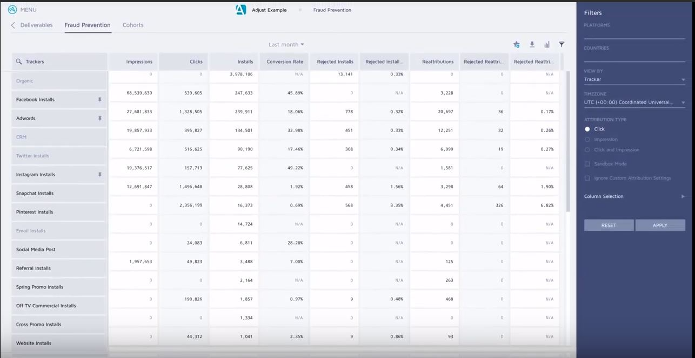695x358 pixels.
Task: Click the pin icon on Facebook Installs
Action: pos(99,100)
